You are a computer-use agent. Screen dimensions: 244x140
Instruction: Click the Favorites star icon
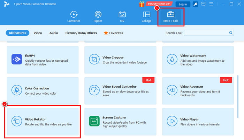click(106, 33)
